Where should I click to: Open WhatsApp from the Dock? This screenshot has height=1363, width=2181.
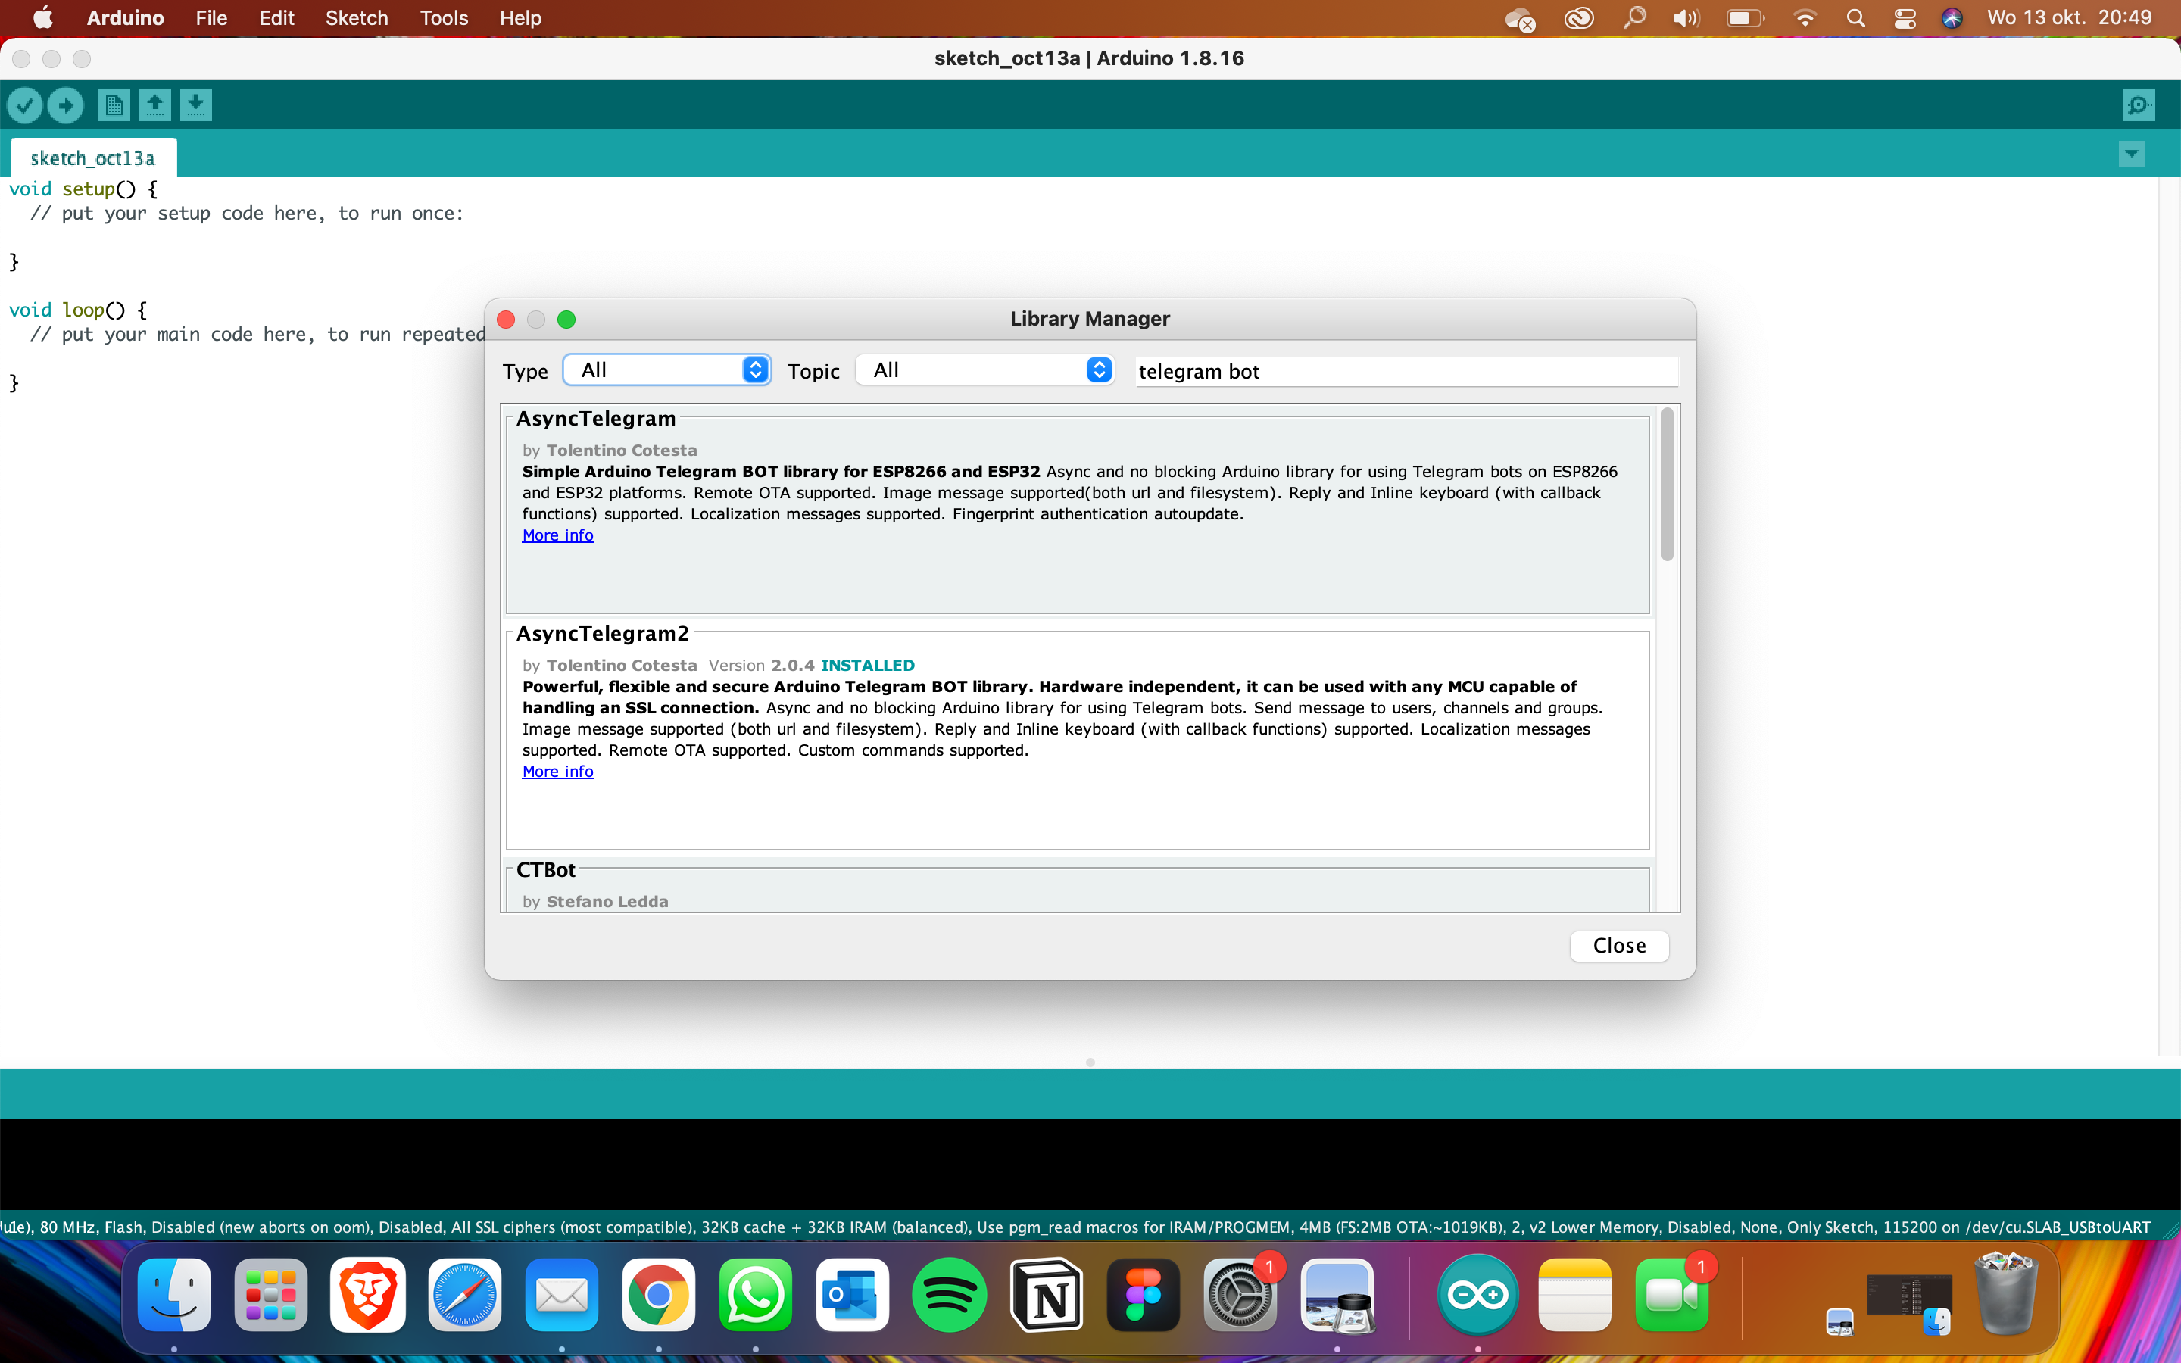tap(755, 1296)
